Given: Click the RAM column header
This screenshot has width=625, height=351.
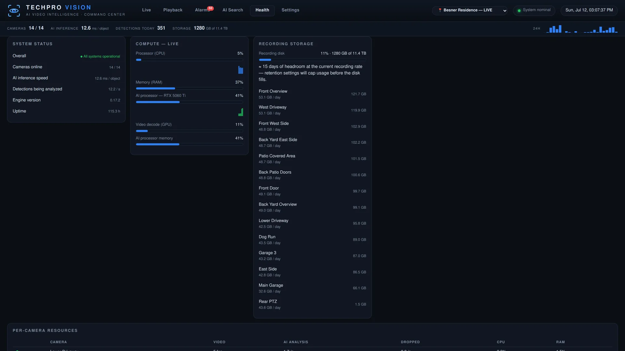Looking at the screenshot, I should pyautogui.click(x=561, y=342).
